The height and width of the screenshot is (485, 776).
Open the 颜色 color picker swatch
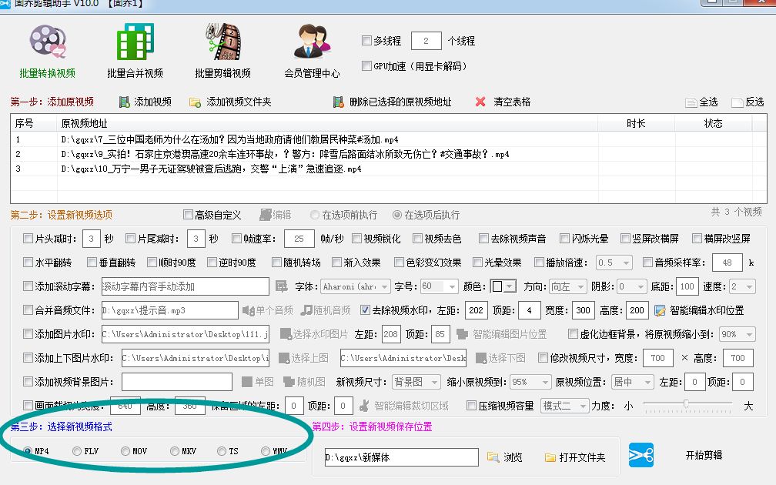(x=503, y=286)
